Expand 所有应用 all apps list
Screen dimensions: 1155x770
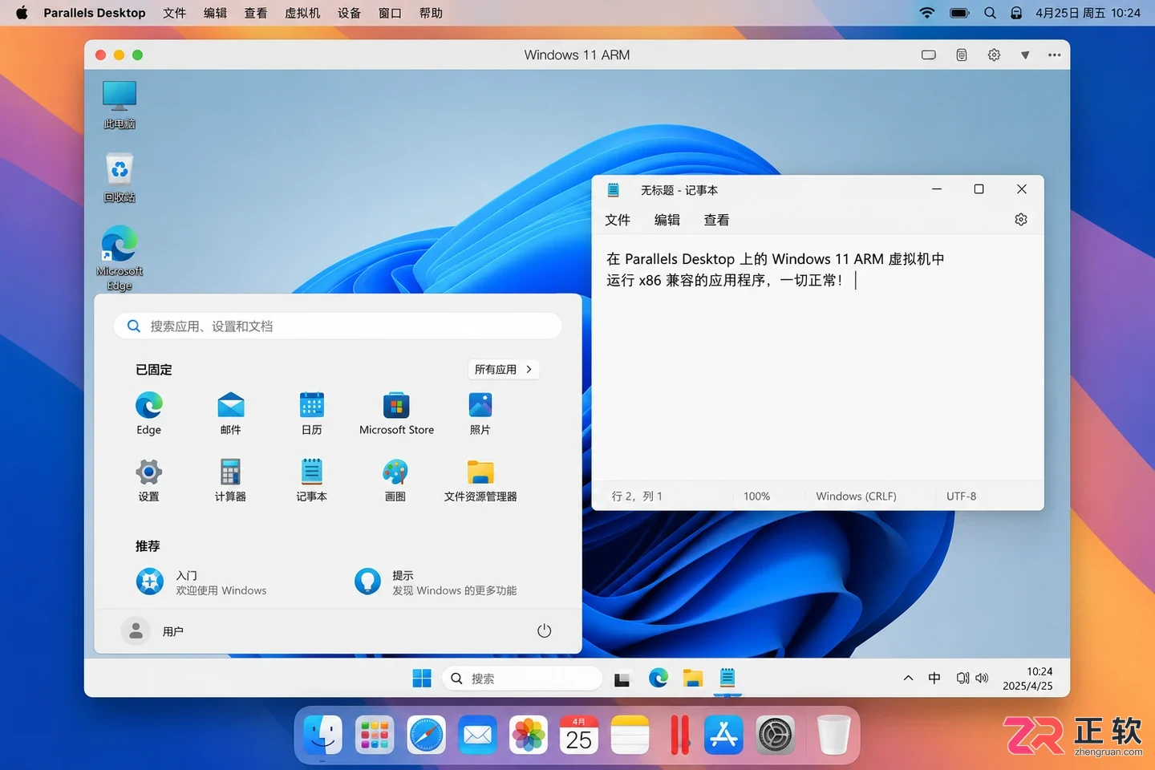click(x=503, y=369)
